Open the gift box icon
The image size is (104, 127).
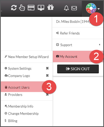click(x=50, y=7)
